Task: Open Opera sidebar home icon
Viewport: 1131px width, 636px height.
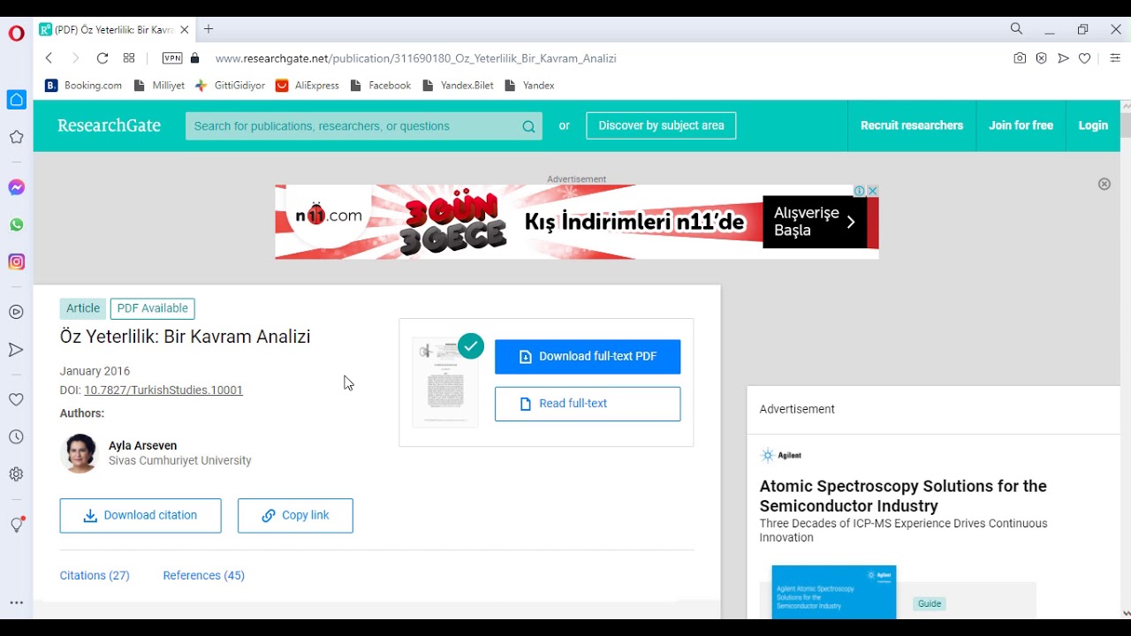Action: click(17, 100)
